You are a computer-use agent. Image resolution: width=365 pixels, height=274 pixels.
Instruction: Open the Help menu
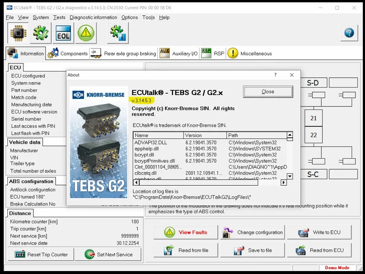click(x=164, y=17)
